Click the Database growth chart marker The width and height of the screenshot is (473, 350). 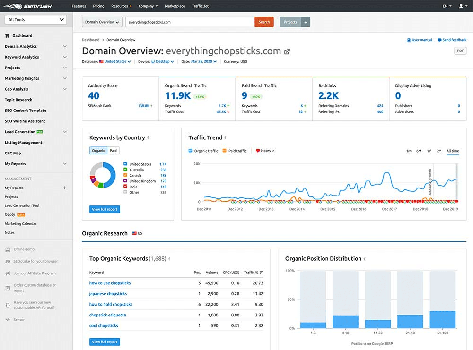point(430,182)
